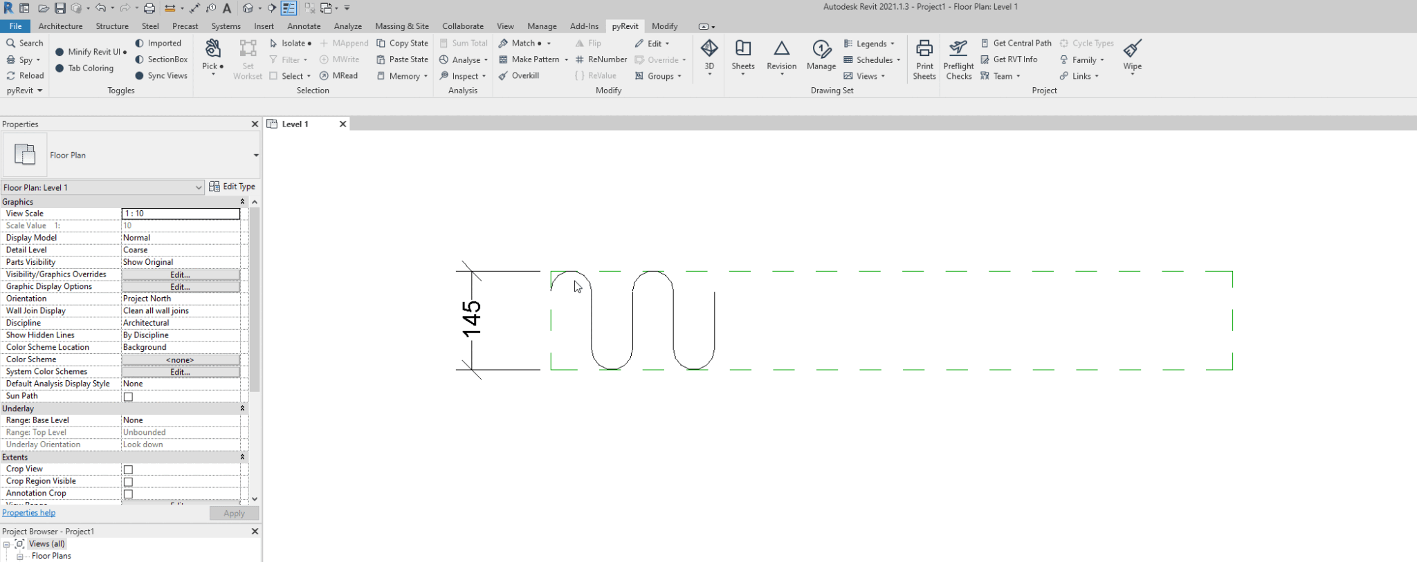Click the Edit Type button
The image size is (1417, 562).
coord(232,187)
